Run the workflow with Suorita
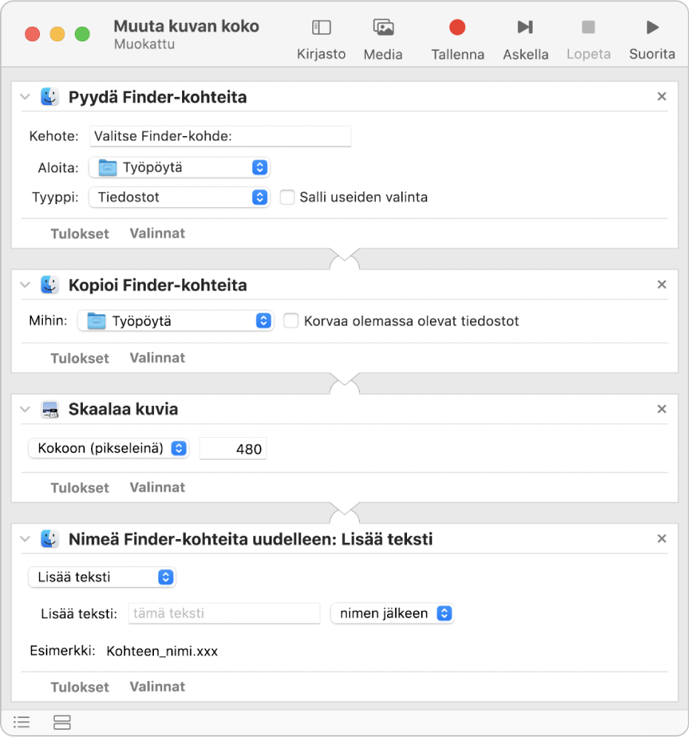Viewport: 689px width, 738px height. (x=652, y=38)
